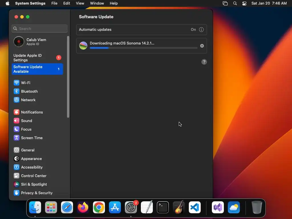Screen dimensions: 292x219
Task: Open the App Store from the Dock
Action: (x=115, y=207)
